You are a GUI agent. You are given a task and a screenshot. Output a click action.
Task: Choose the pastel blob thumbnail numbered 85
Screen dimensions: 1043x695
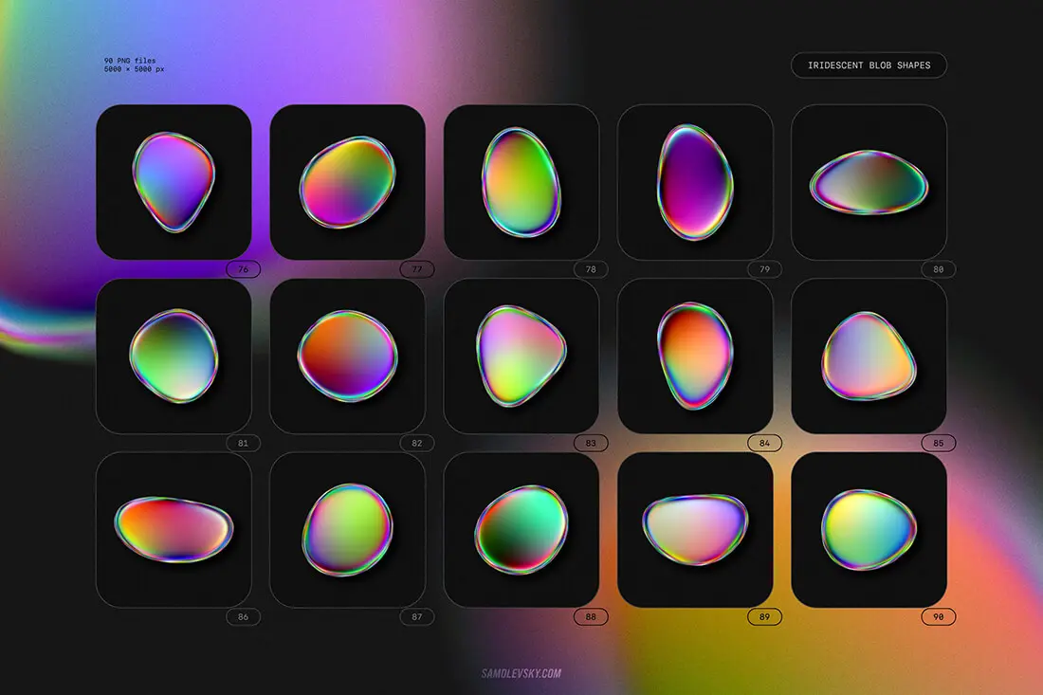click(869, 356)
